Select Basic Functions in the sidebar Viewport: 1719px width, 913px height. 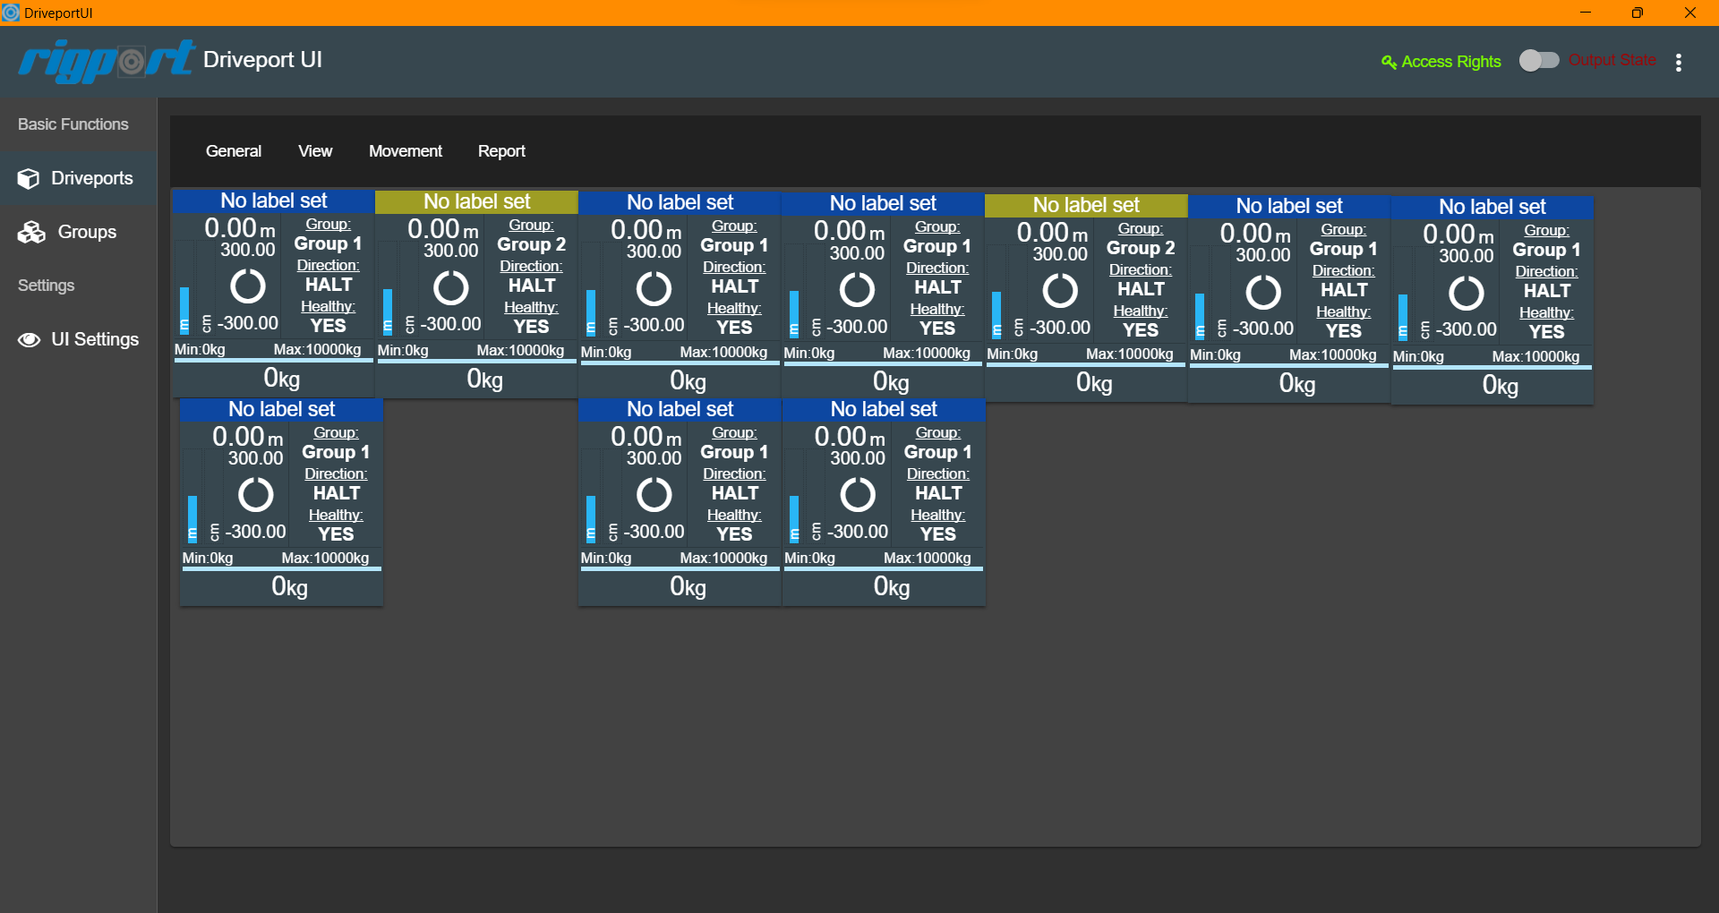[73, 124]
